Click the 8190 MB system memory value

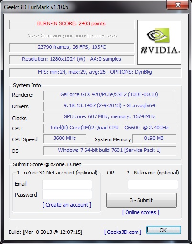pyautogui.click(x=154, y=139)
